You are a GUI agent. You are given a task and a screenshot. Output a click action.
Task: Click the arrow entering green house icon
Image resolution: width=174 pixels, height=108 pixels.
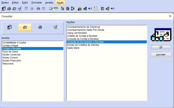pyautogui.click(x=85, y=9)
